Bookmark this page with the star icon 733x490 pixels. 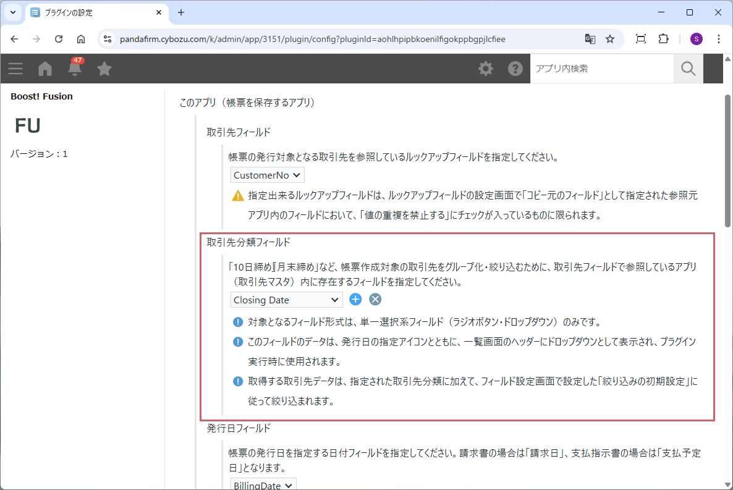tap(610, 39)
